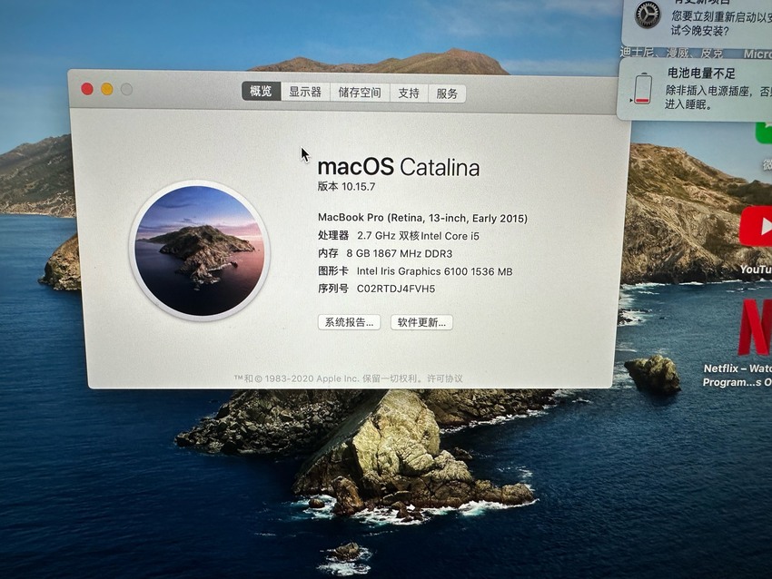Image resolution: width=772 pixels, height=579 pixels.
Task: Switch to the 概览 tab
Action: (x=261, y=91)
